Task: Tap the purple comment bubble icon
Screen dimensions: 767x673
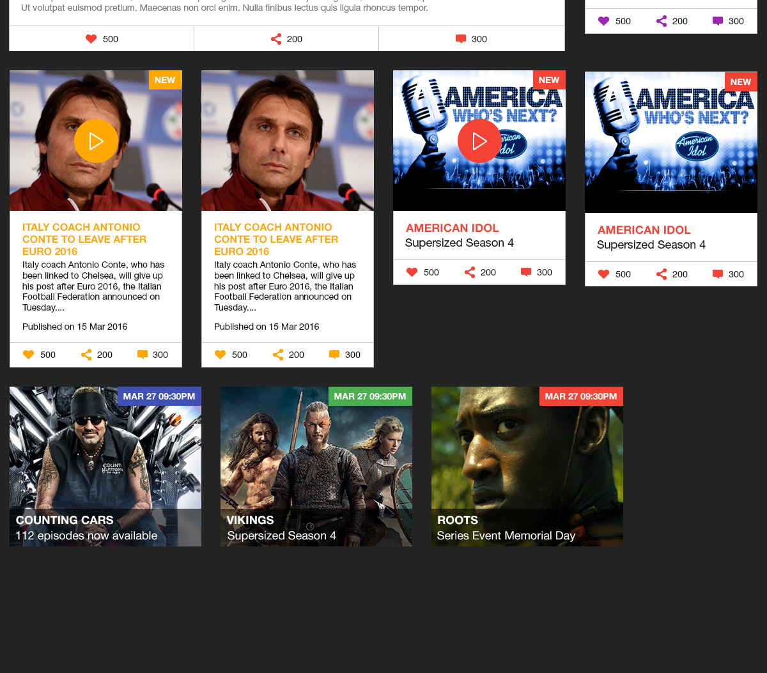Action: coord(718,21)
